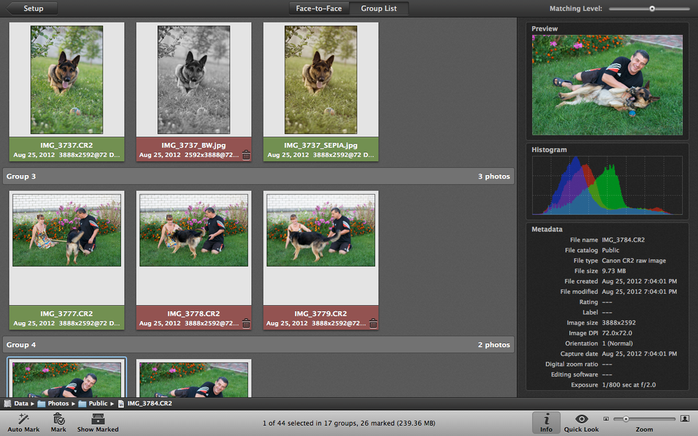The height and width of the screenshot is (436, 698).
Task: Click the large zoom-in thumbnail icon
Action: (685, 419)
